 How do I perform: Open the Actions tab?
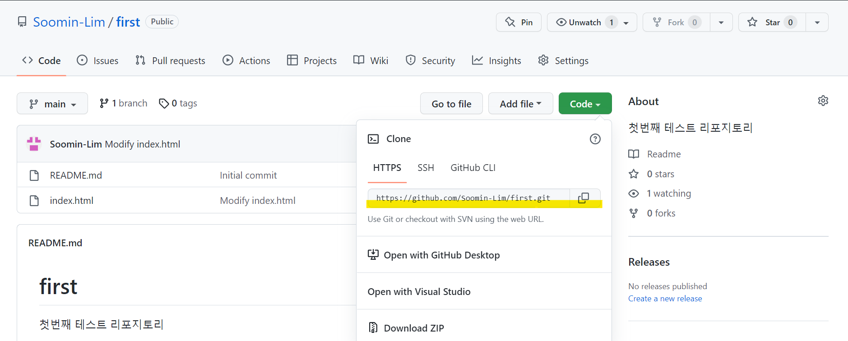coord(246,60)
